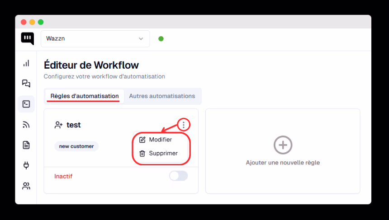Click the user-plus icon beside test

58,125
